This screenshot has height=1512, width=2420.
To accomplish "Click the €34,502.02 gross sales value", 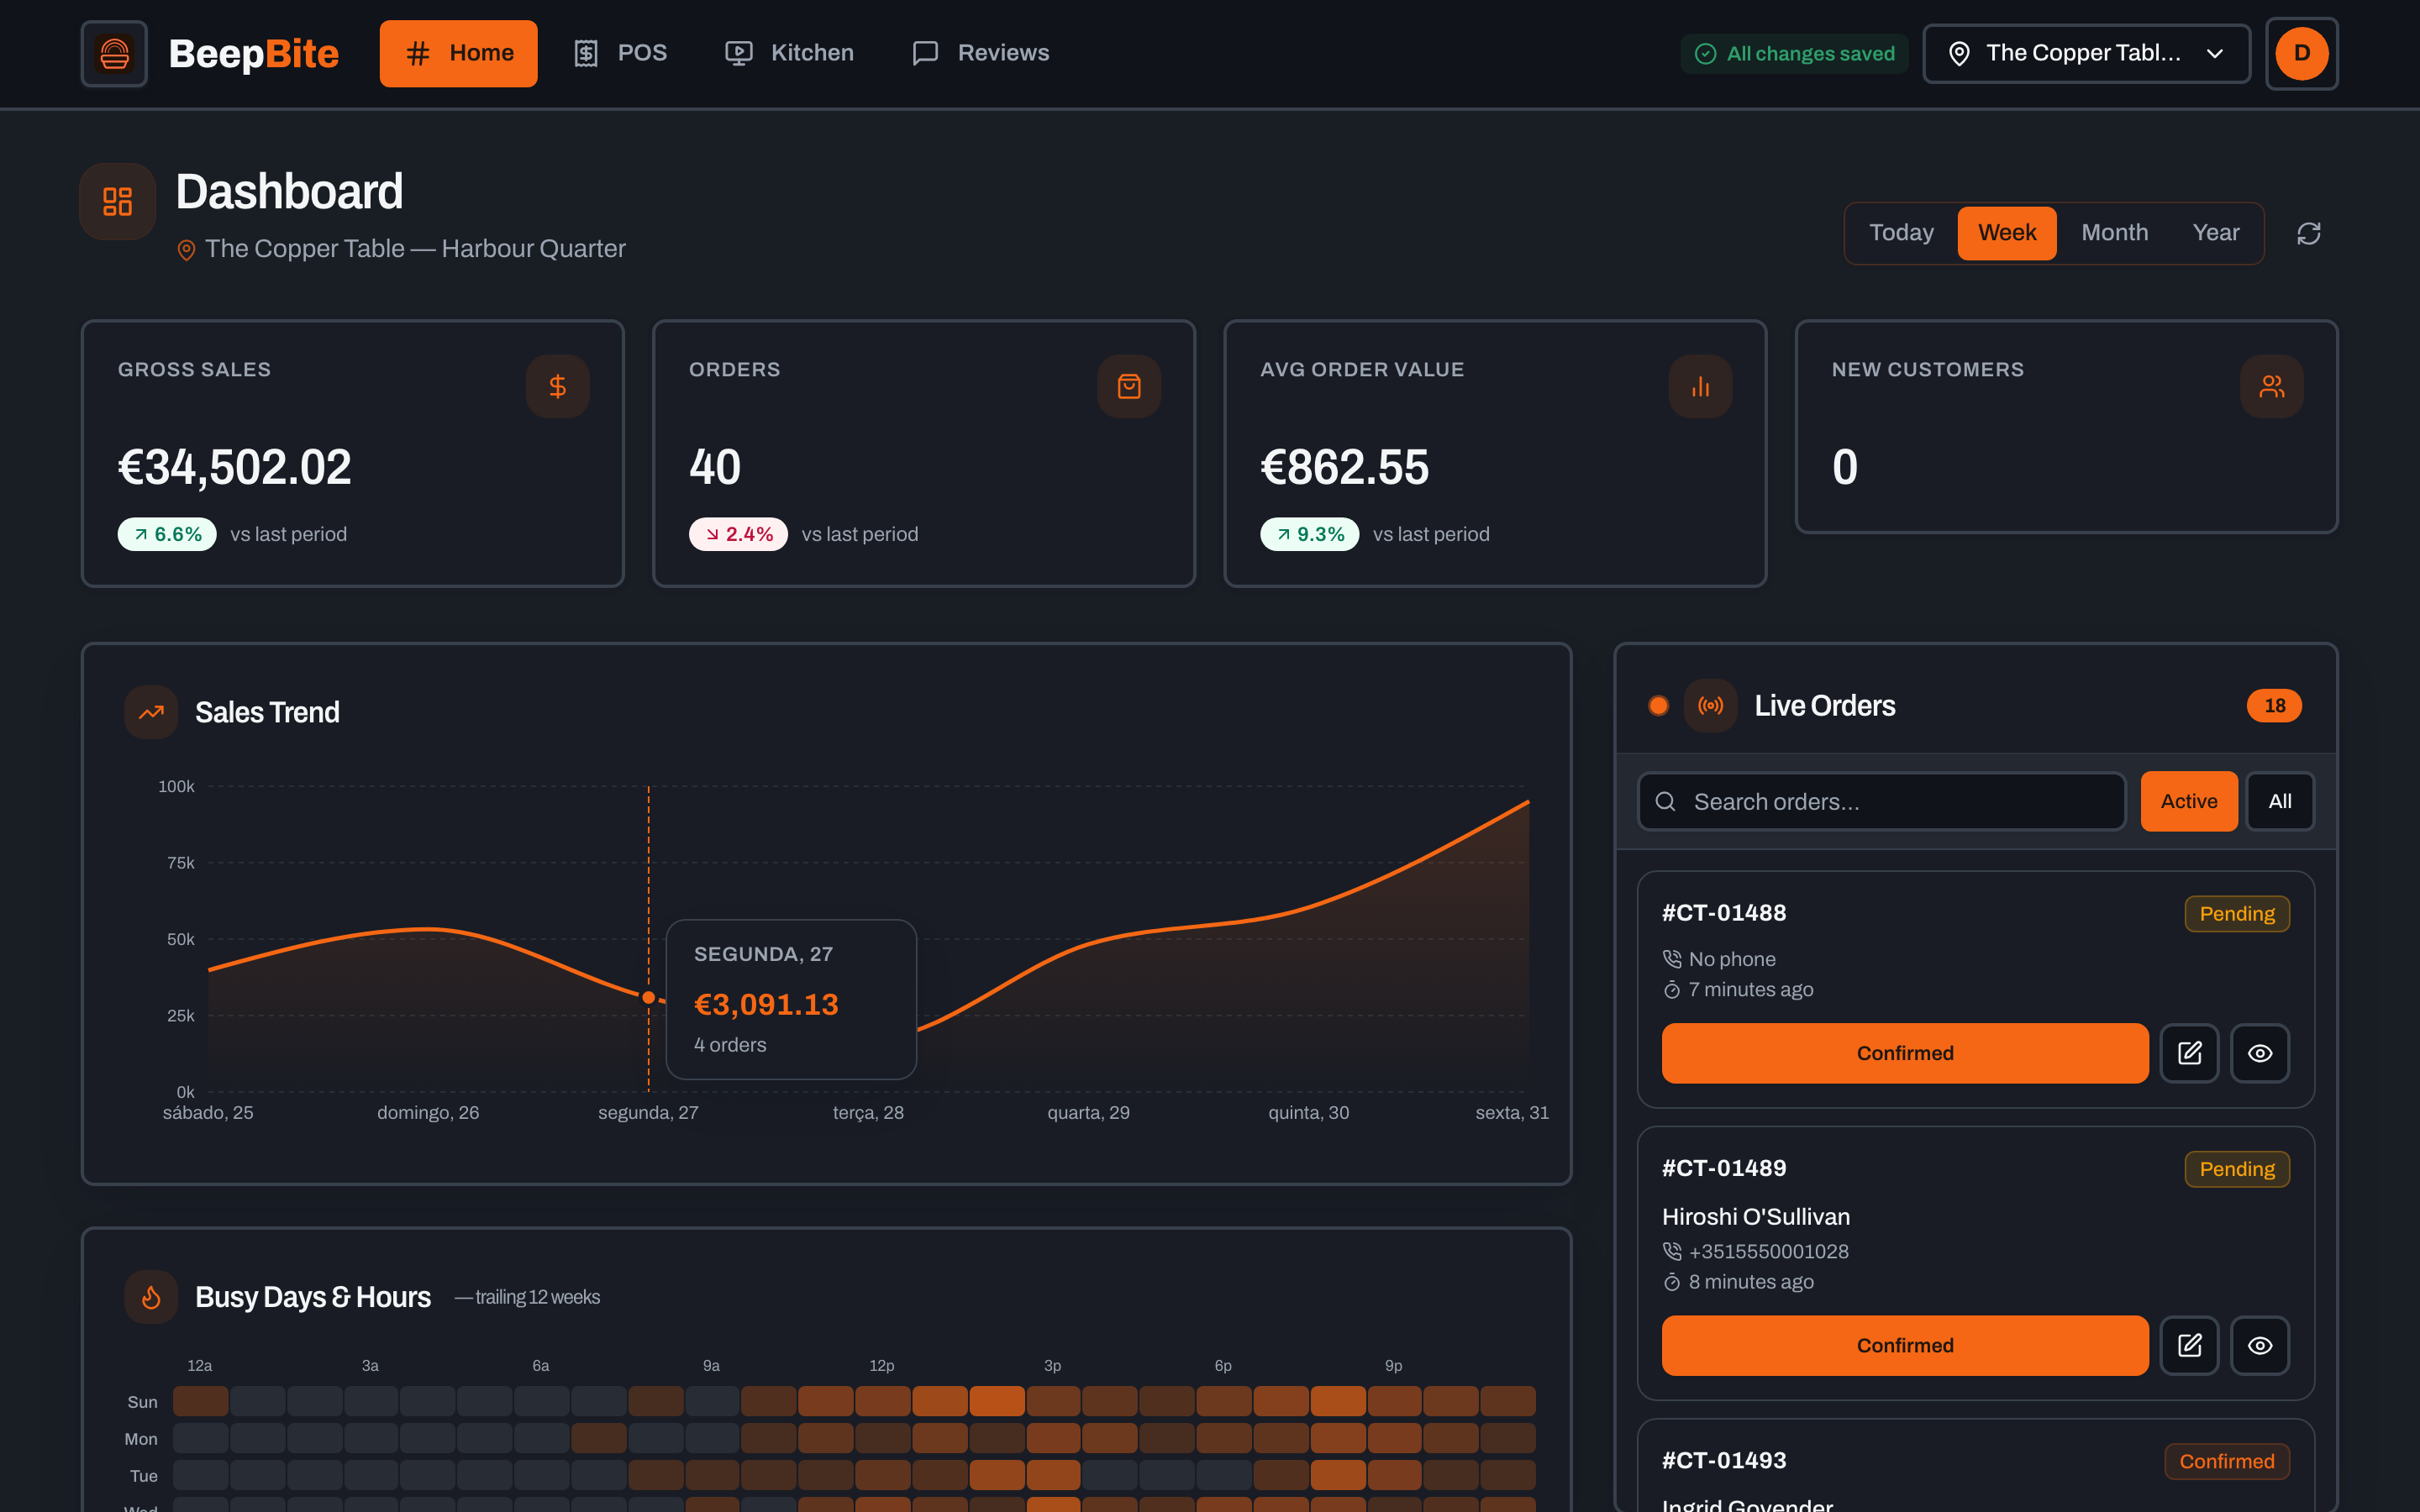I will 235,467.
